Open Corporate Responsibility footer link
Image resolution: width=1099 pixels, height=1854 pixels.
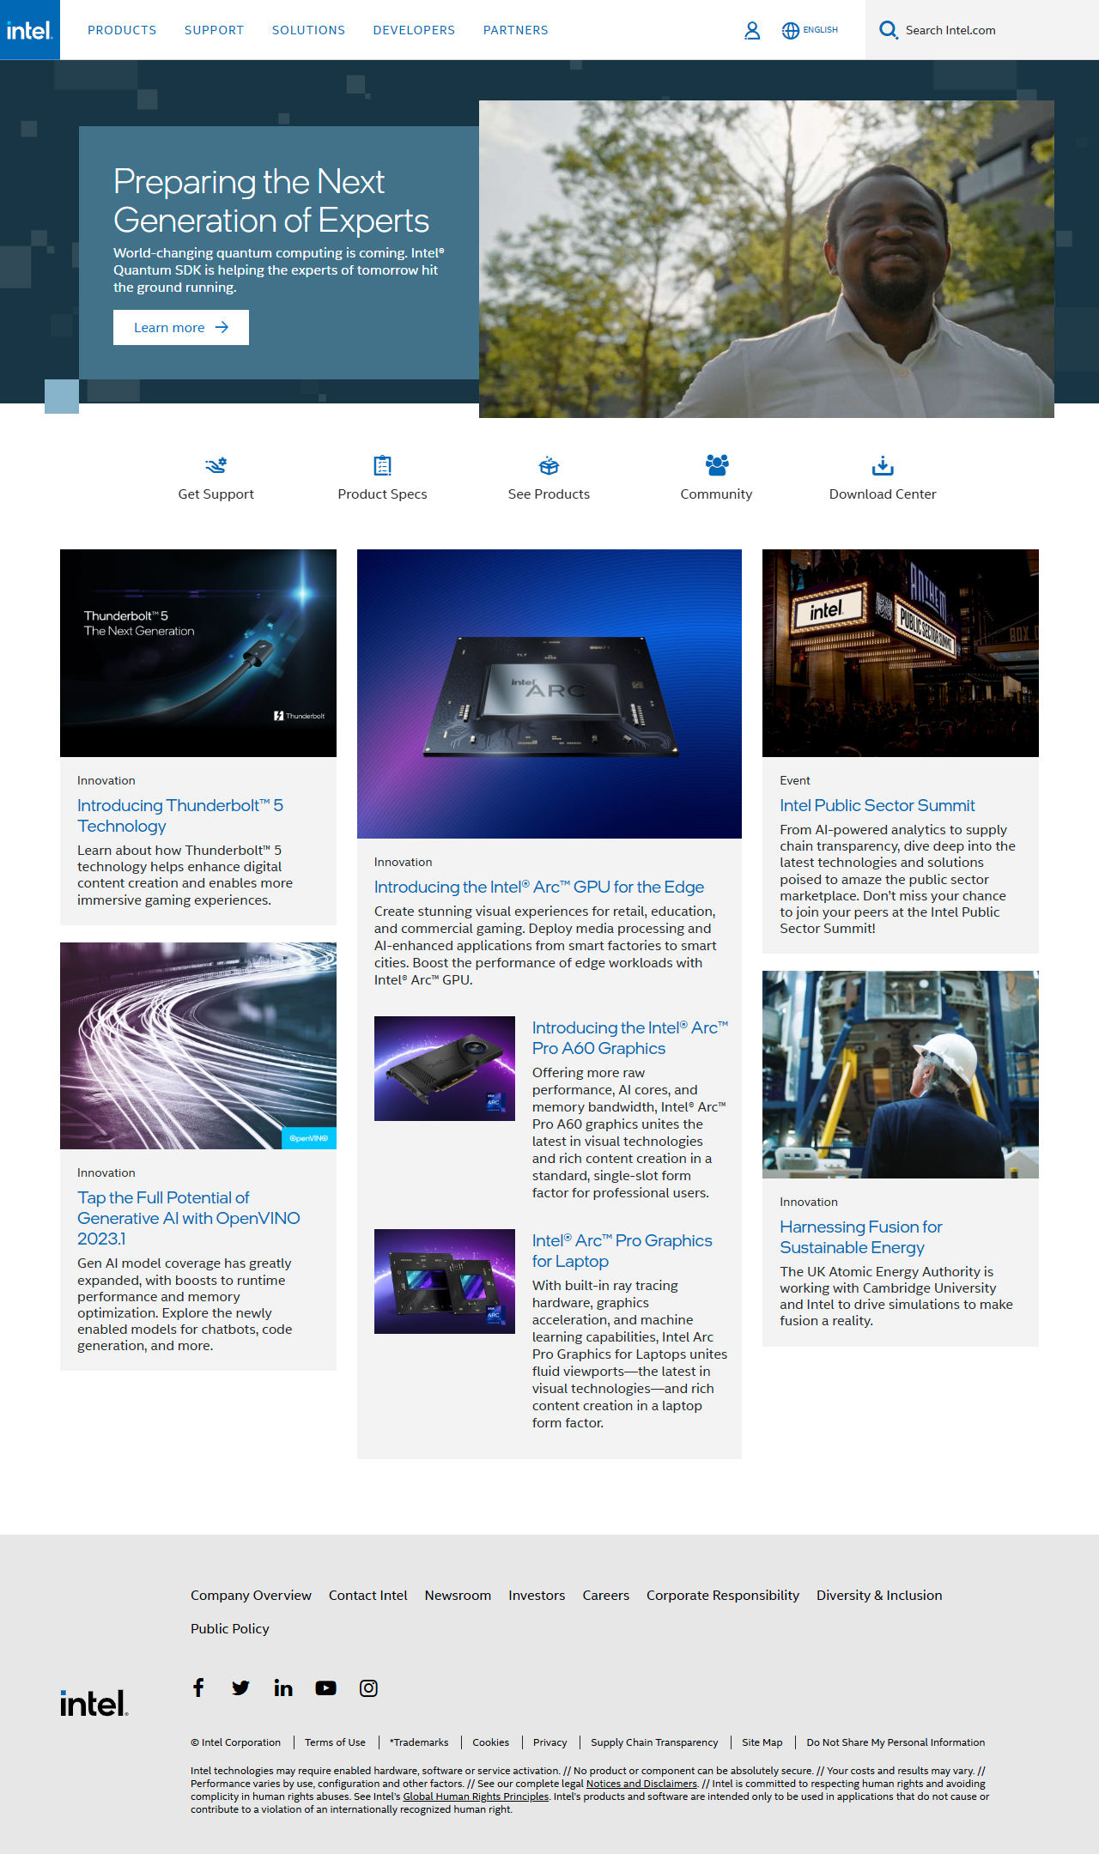(x=723, y=1595)
